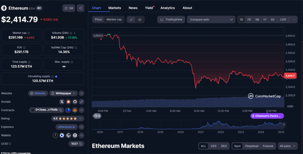Click the second wallet icon in Wallets row
Screen dimensions: 303x154
point(62,135)
